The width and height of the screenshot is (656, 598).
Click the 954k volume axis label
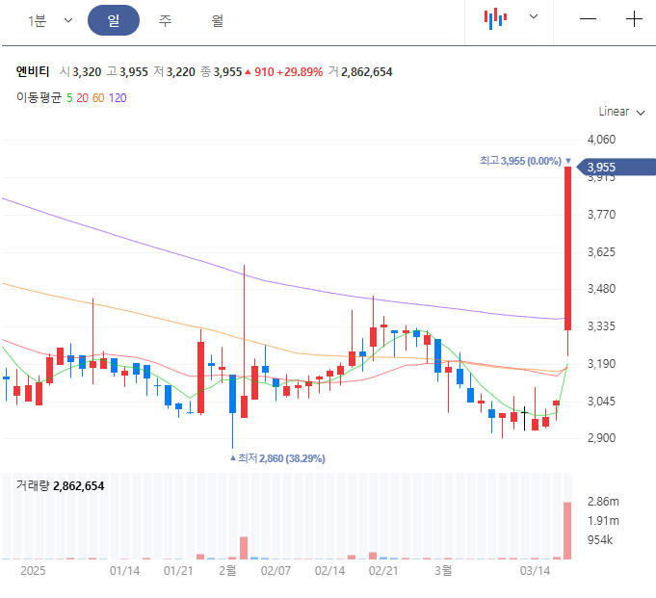click(x=599, y=540)
